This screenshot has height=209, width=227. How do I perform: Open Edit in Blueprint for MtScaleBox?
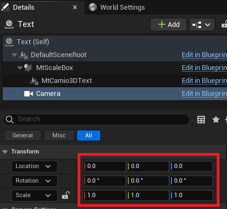[x=204, y=68]
